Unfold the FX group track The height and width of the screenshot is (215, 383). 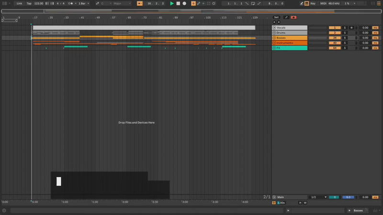tap(274, 48)
